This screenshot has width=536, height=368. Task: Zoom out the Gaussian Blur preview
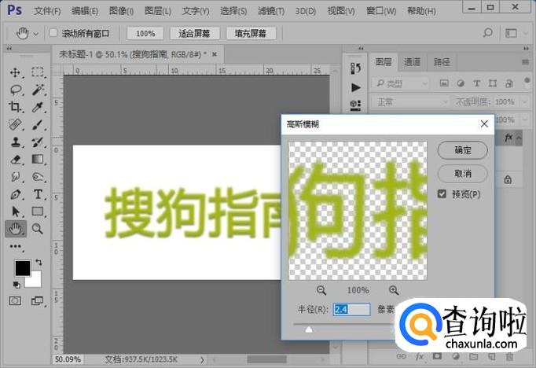pyautogui.click(x=321, y=290)
